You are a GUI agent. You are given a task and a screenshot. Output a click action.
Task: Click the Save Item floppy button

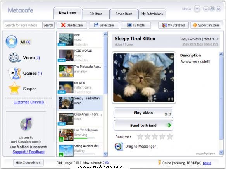pos(104,25)
